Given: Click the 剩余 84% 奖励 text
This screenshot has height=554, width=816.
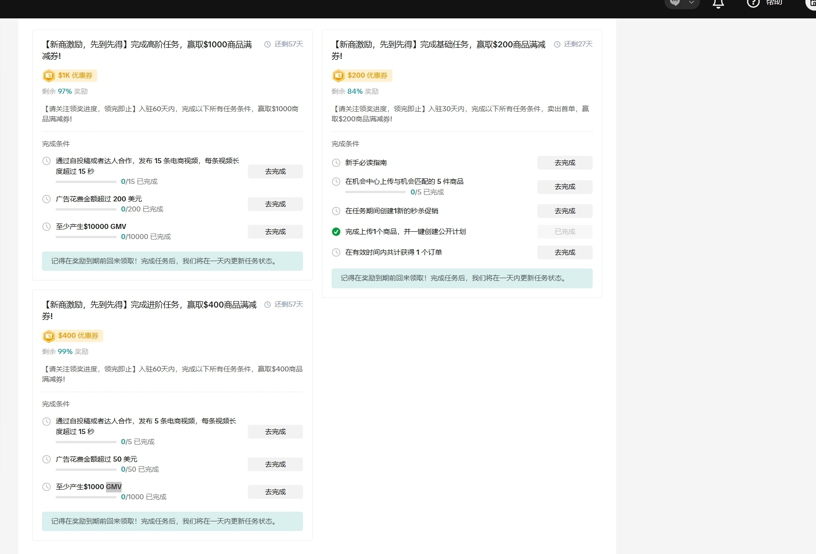Looking at the screenshot, I should click(355, 91).
